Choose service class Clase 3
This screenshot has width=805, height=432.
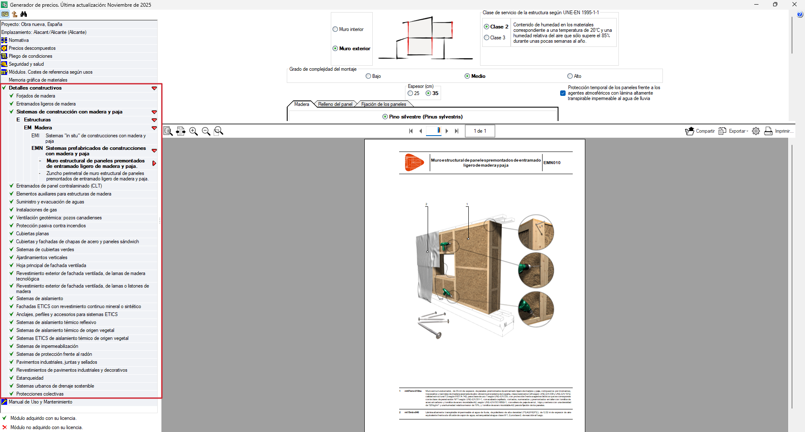coord(487,38)
